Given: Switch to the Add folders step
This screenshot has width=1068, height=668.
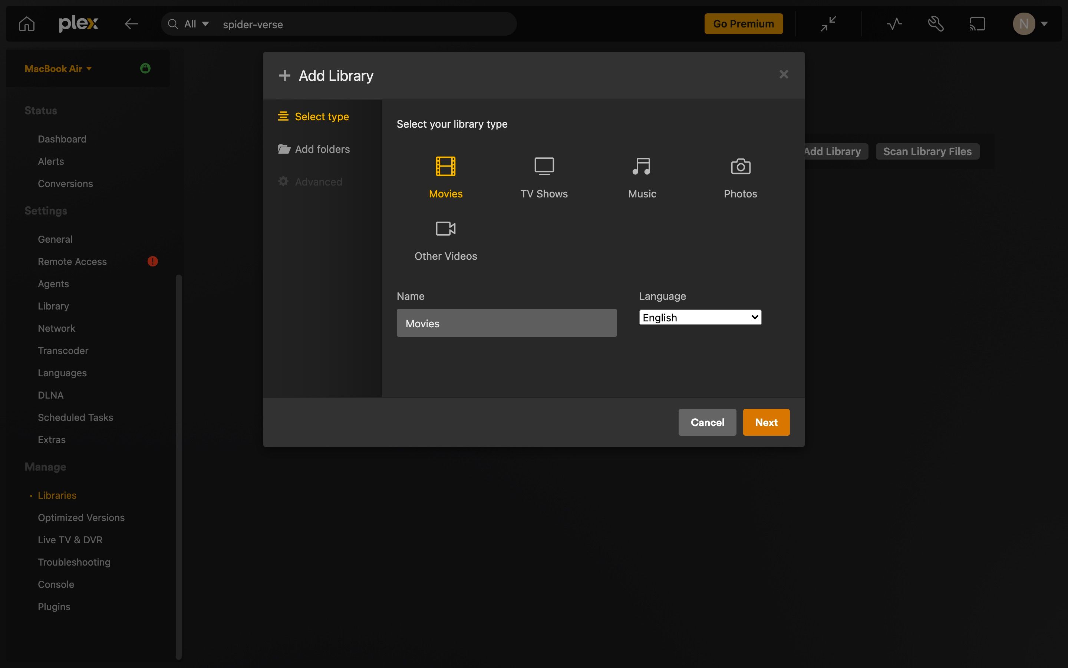Looking at the screenshot, I should click(322, 149).
